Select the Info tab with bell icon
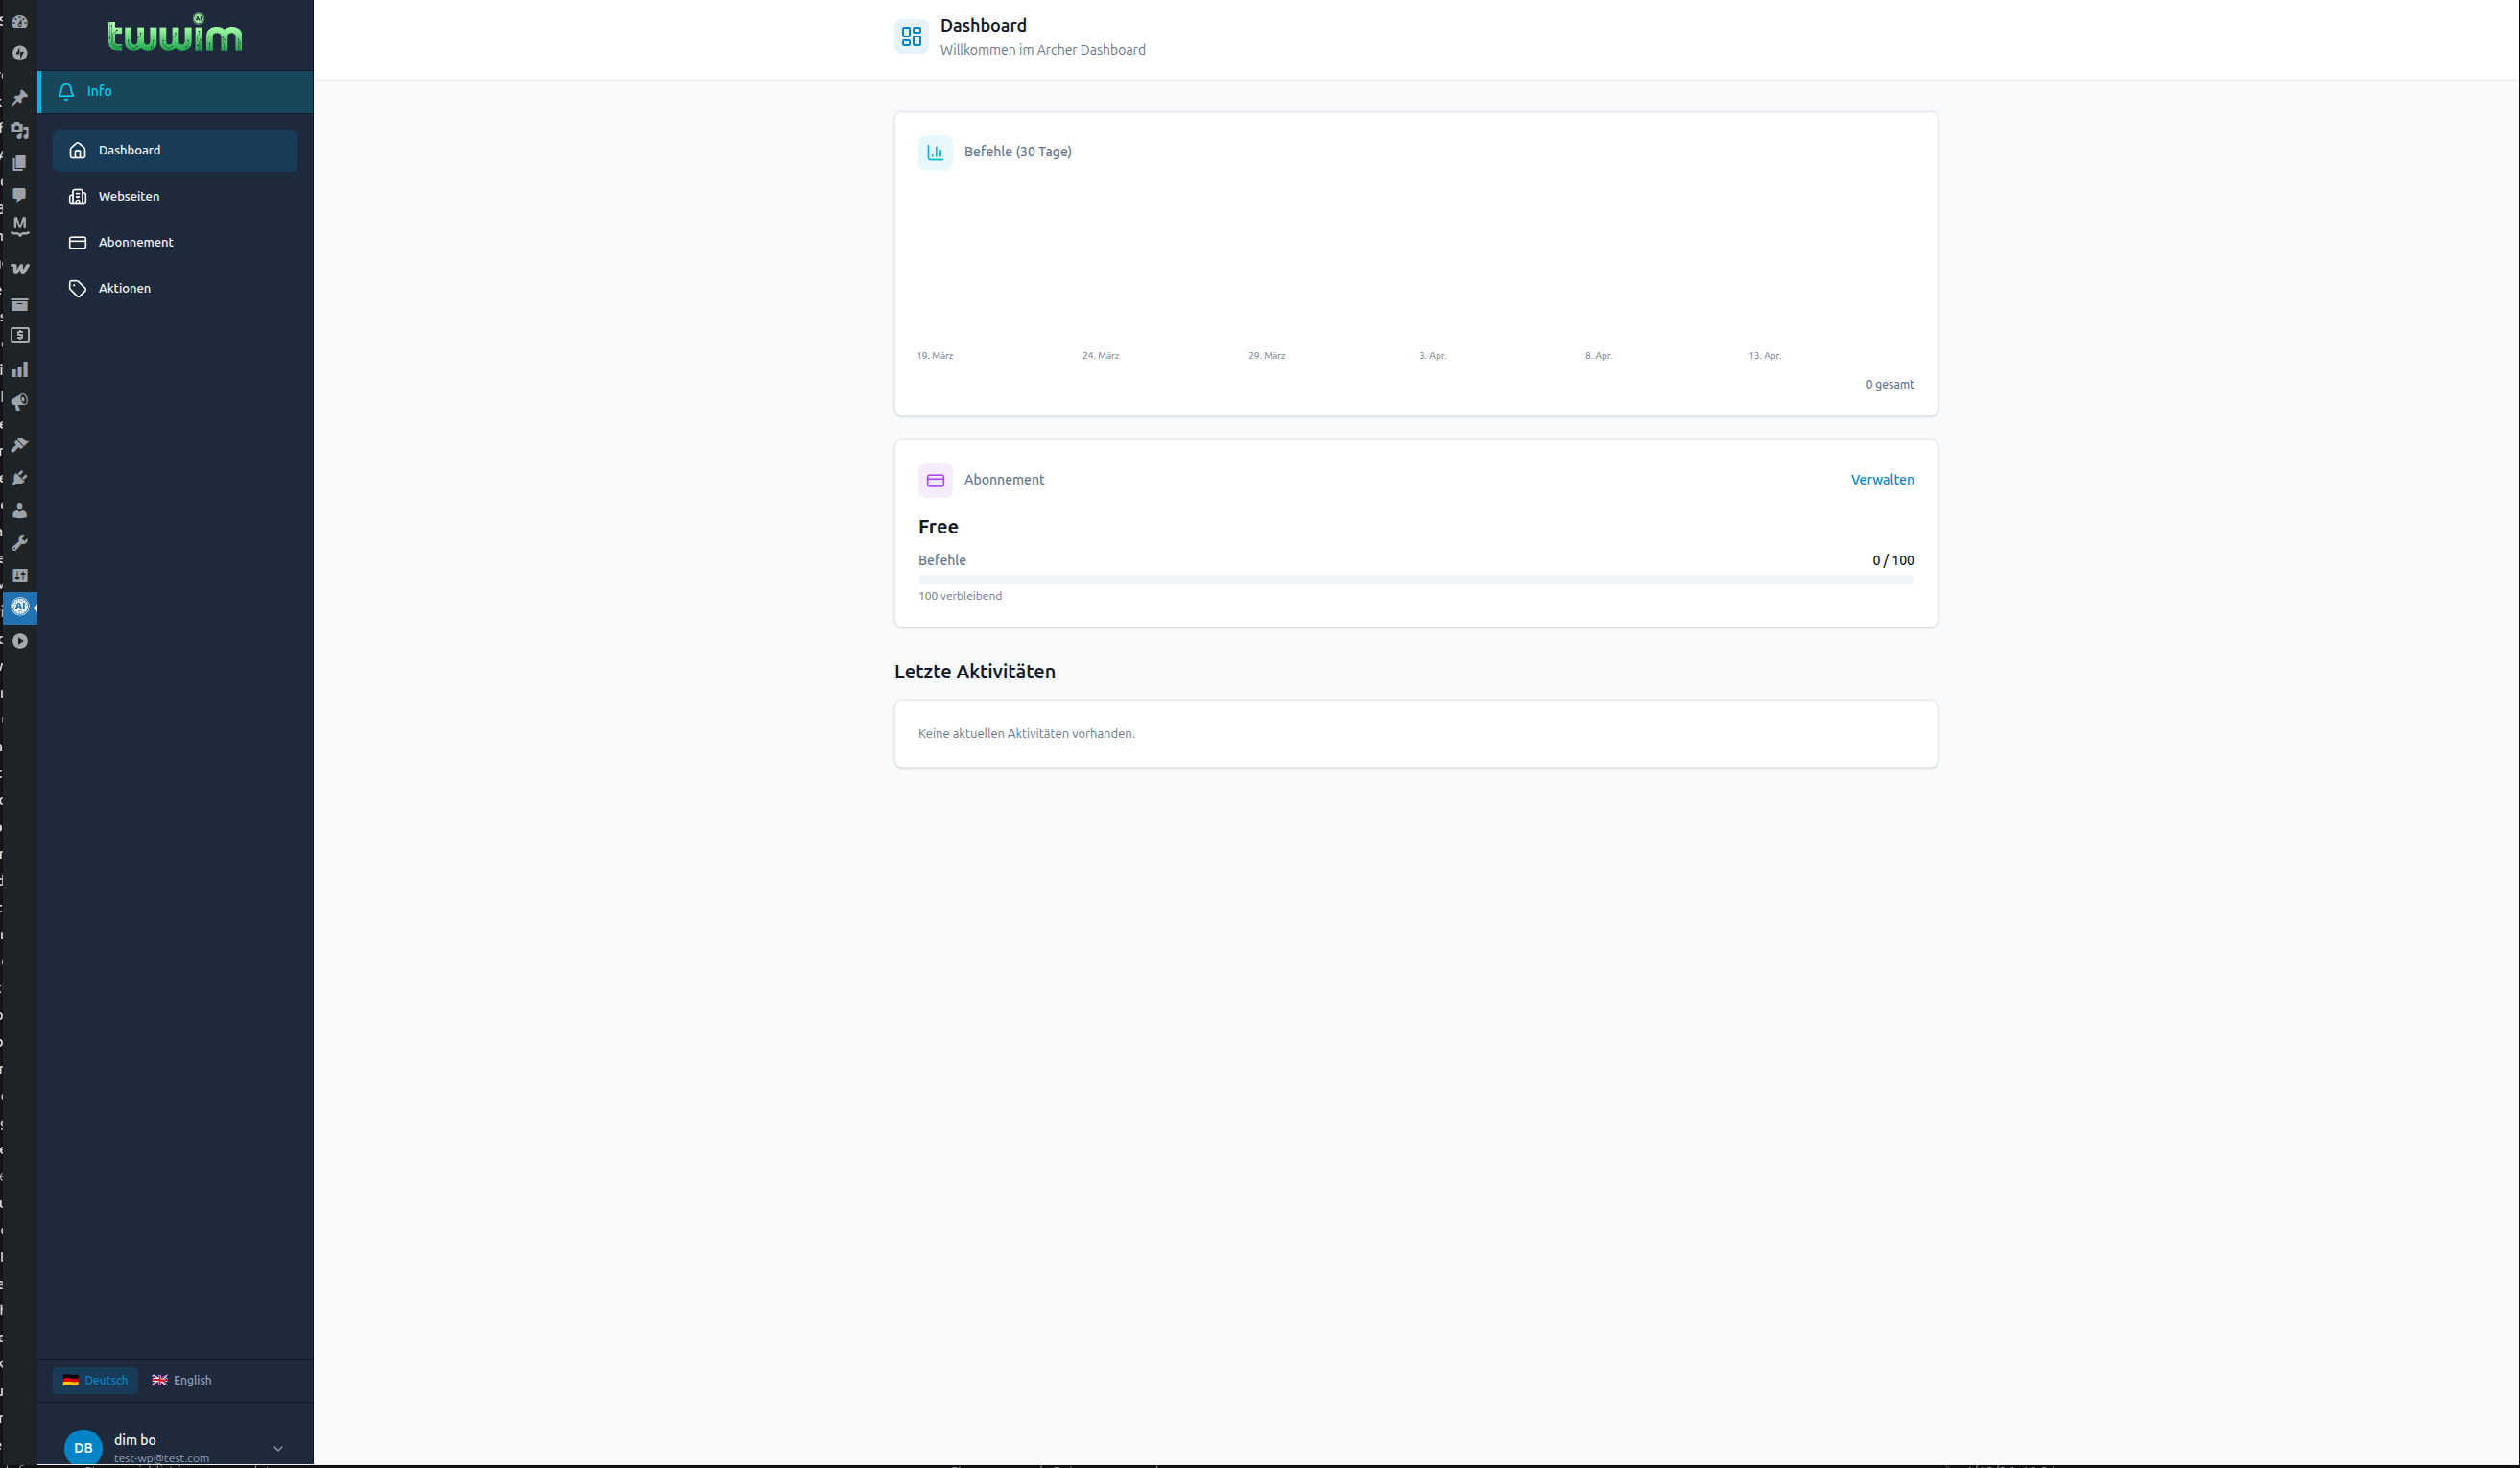2520x1468 pixels. pyautogui.click(x=98, y=91)
